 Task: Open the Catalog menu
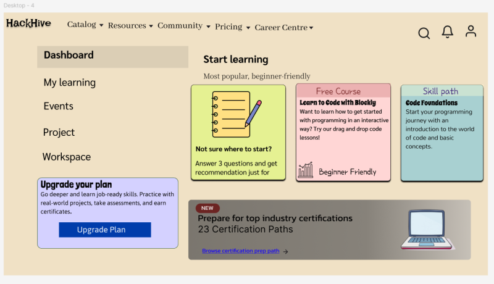tap(82, 24)
